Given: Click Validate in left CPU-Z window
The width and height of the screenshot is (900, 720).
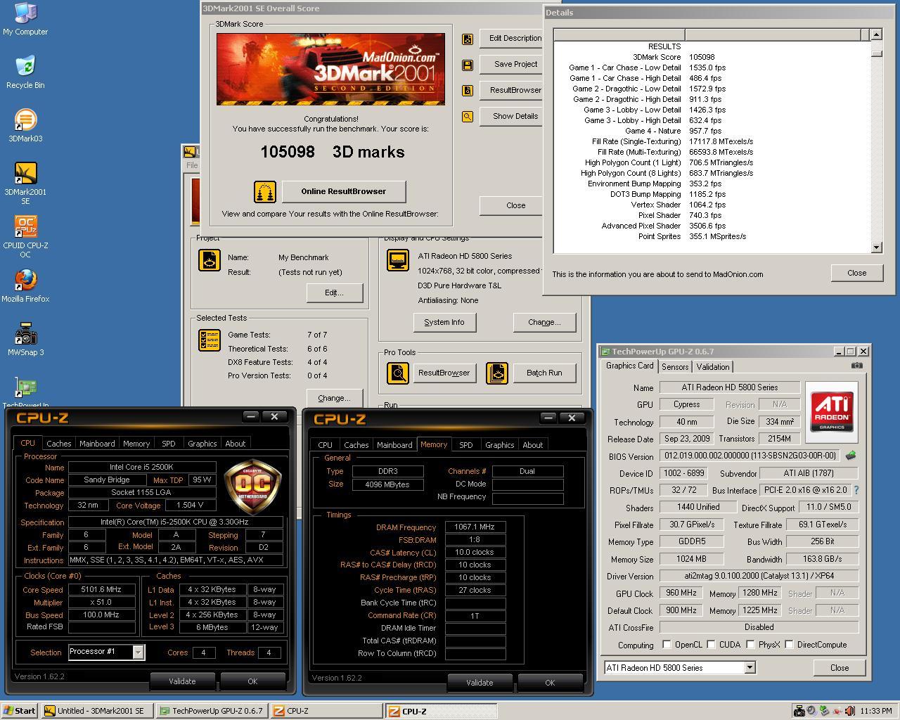Looking at the screenshot, I should (182, 681).
